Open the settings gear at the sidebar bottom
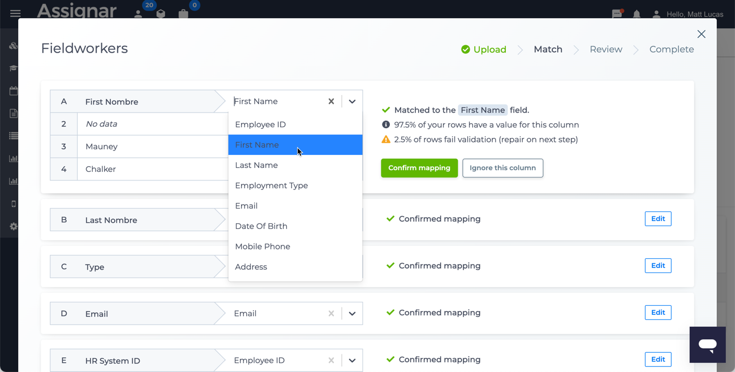 [13, 226]
